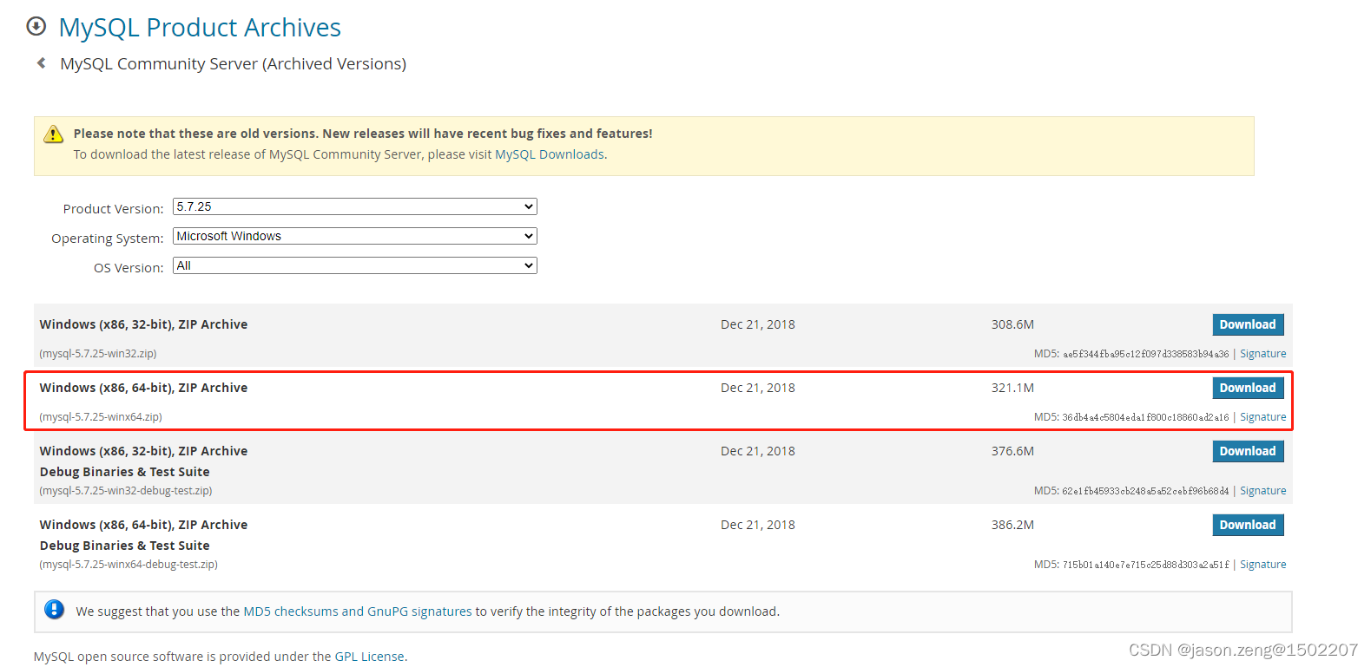
Task: Click the 386.2M file size
Action: (1012, 525)
